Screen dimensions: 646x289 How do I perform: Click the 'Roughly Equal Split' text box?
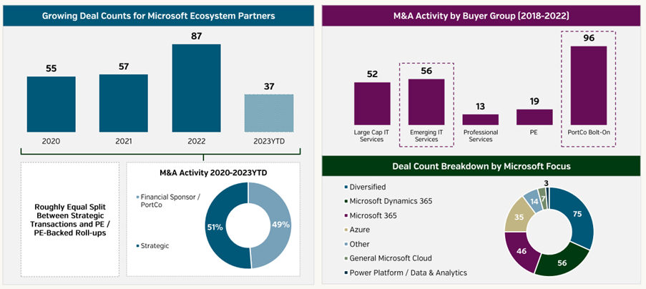point(69,219)
